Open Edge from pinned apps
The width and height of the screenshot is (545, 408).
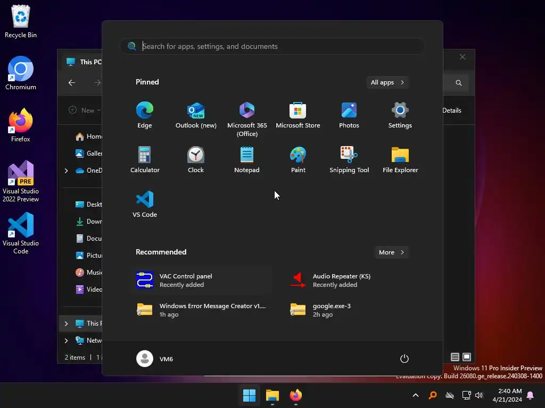145,115
